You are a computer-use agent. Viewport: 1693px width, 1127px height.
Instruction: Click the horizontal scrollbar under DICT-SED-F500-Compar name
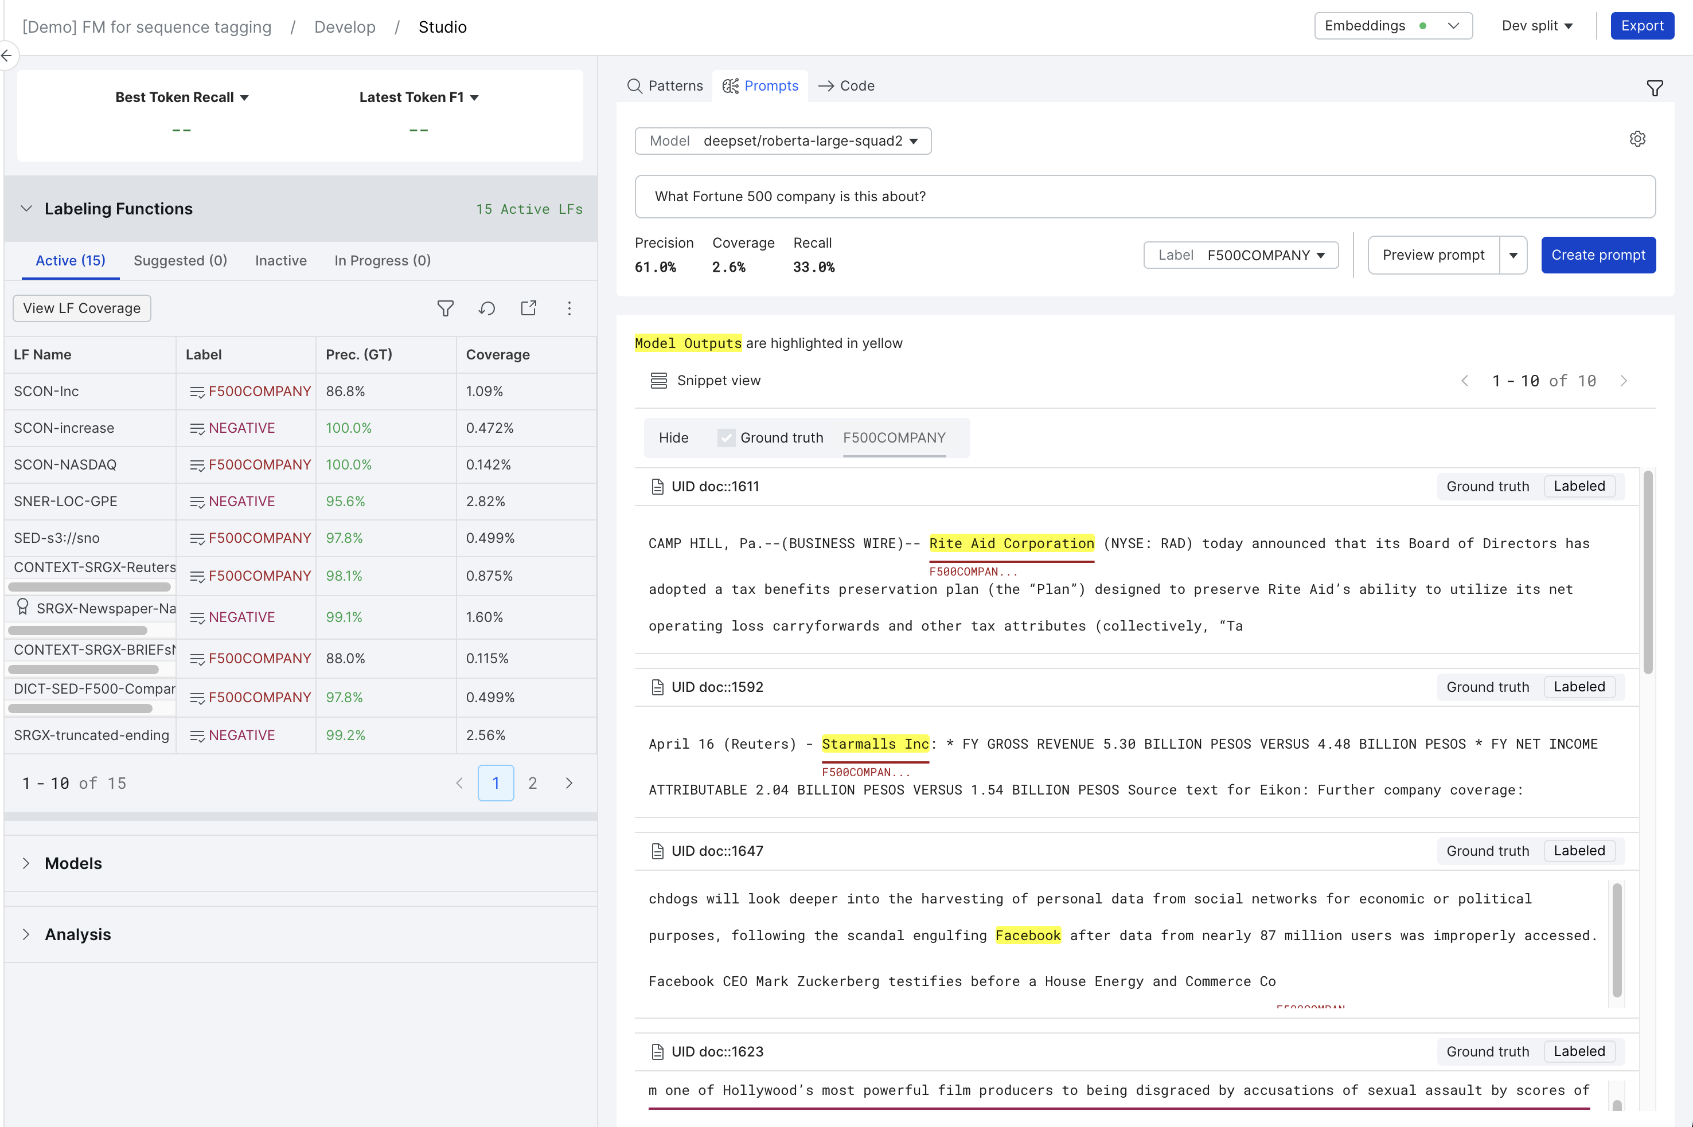point(80,709)
